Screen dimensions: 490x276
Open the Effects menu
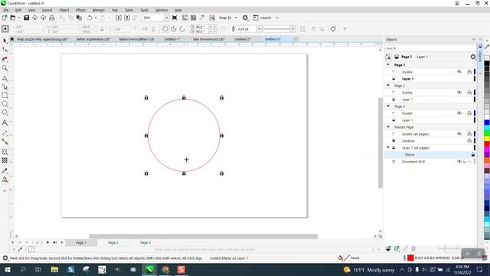point(80,10)
